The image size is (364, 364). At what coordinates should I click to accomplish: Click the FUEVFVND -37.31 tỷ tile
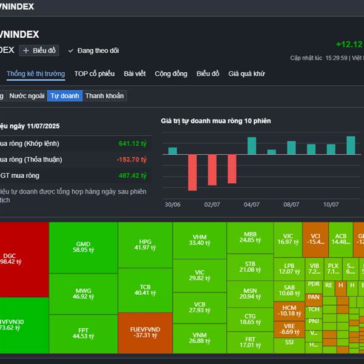[146, 333]
